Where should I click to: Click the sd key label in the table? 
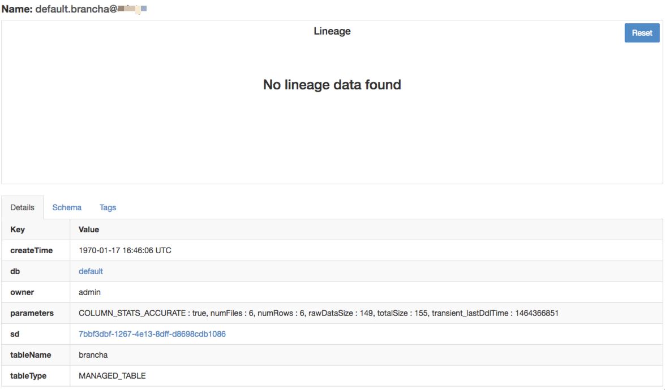pos(14,334)
